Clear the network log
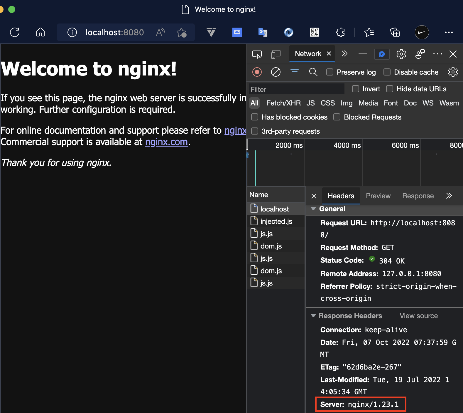 pos(276,72)
